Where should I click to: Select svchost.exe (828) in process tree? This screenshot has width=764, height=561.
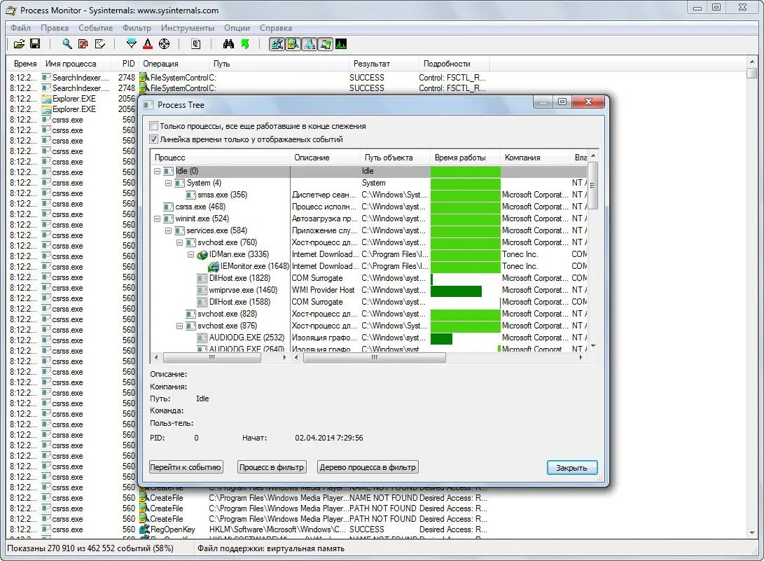[227, 314]
